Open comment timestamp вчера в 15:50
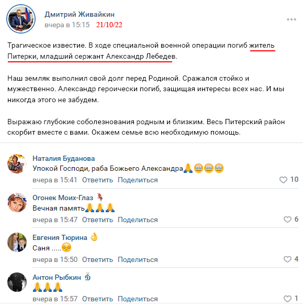Screen dimensions: 303x306 [x=55, y=259]
